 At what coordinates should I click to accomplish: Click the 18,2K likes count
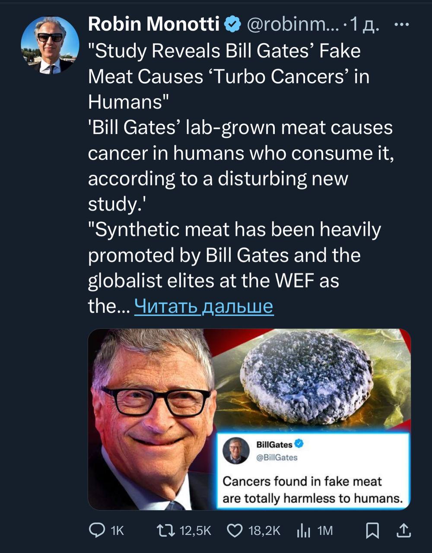[x=264, y=531]
